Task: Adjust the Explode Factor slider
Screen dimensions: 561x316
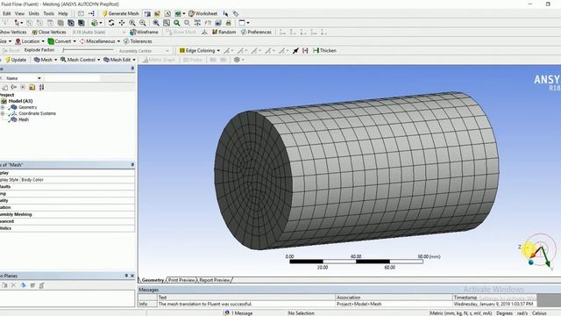Action: pyautogui.click(x=88, y=50)
